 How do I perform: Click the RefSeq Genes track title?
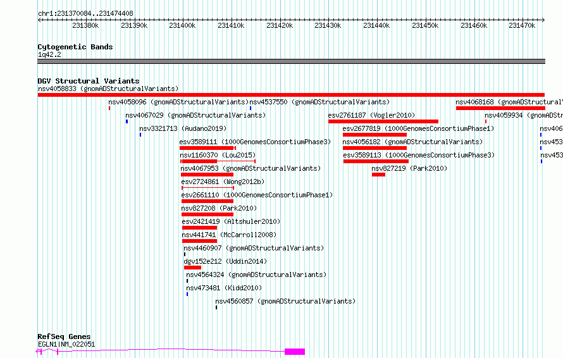(65, 337)
